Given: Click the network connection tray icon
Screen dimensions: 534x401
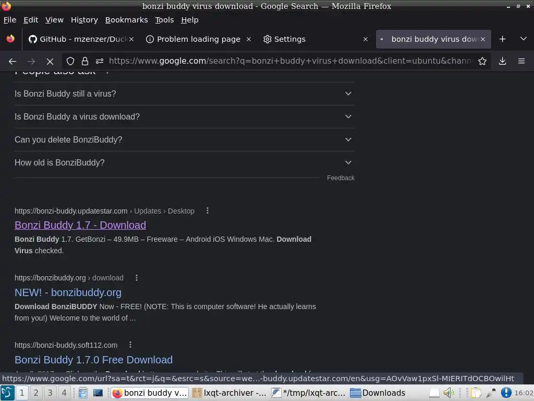Looking at the screenshot, I should [x=491, y=393].
